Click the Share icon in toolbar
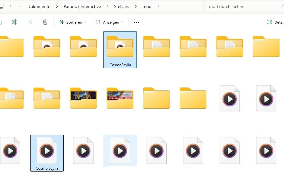284x183 pixels. pyautogui.click(x=30, y=22)
